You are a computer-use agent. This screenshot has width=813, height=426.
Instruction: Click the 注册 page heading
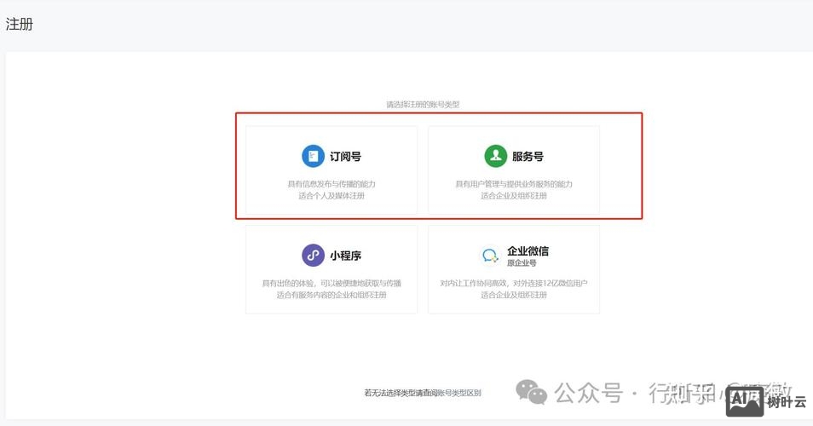point(20,24)
